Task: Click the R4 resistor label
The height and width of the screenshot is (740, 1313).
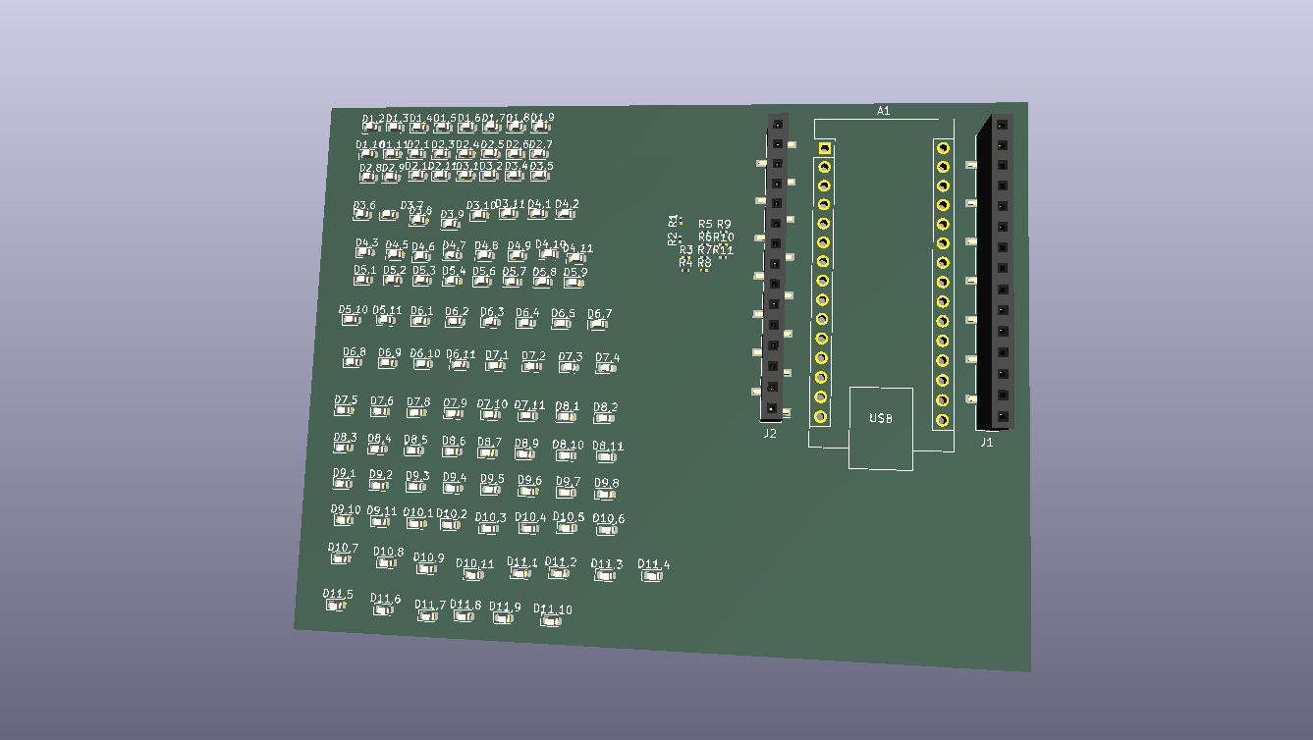Action: click(685, 262)
